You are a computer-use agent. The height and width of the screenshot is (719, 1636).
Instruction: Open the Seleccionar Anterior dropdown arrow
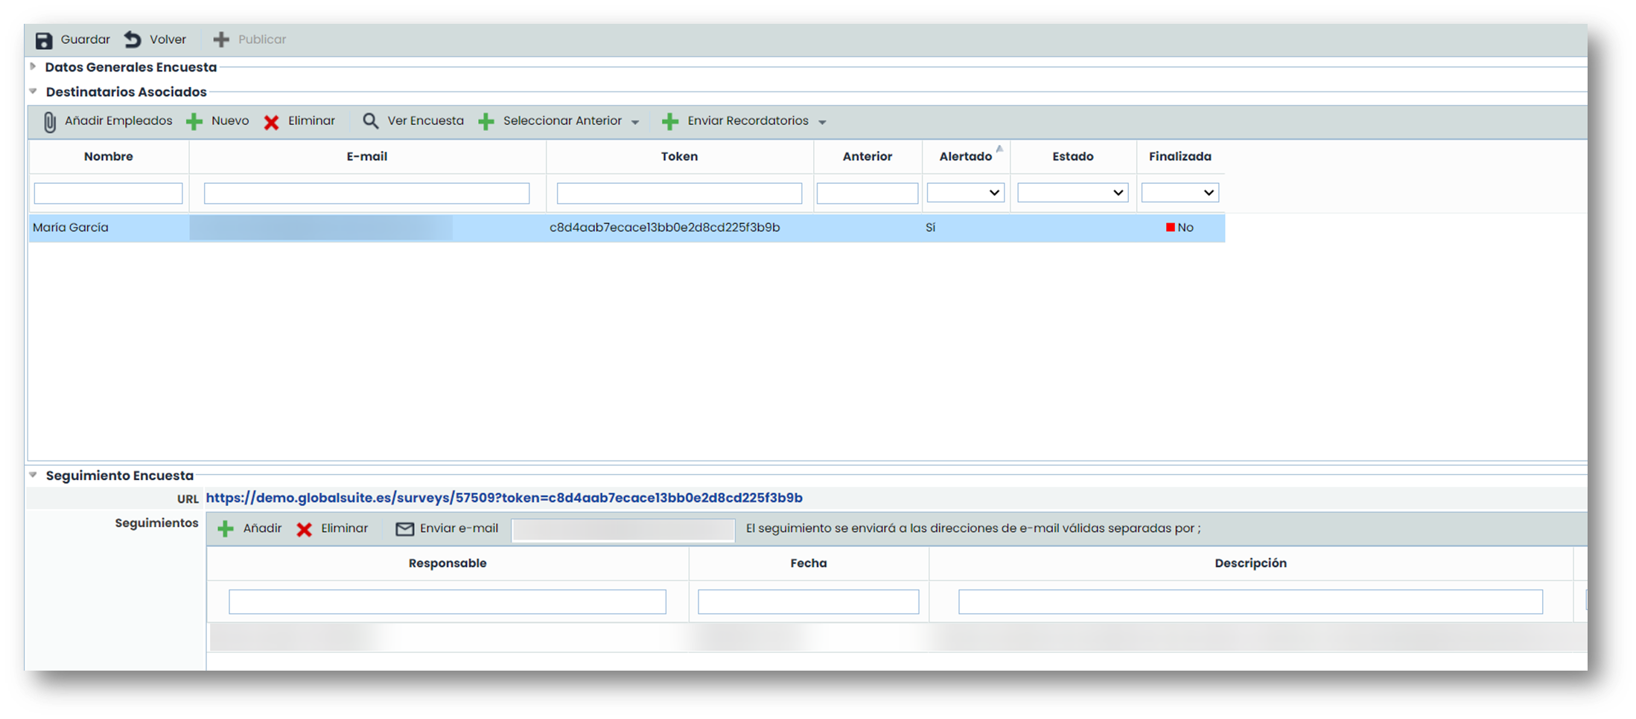[x=635, y=122]
